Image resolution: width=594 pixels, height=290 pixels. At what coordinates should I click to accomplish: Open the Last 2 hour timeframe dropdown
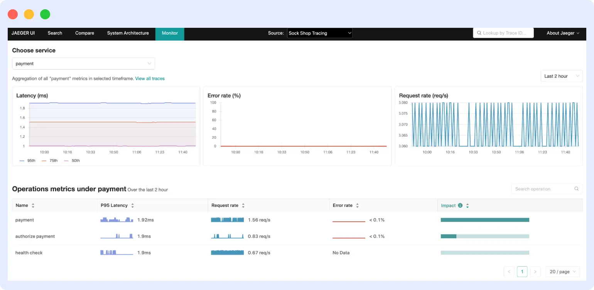coord(562,76)
